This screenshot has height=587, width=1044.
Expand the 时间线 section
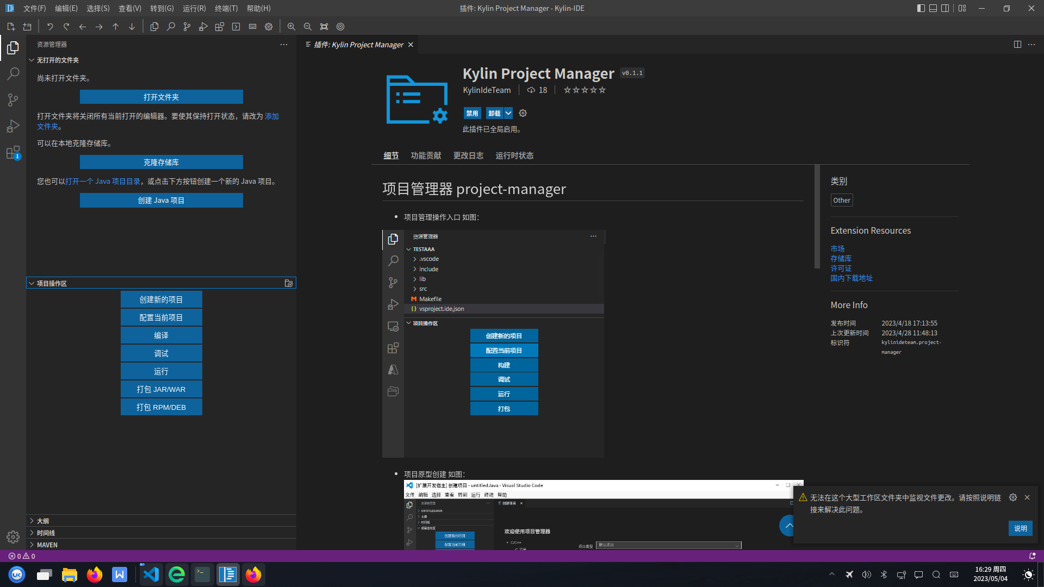161,533
